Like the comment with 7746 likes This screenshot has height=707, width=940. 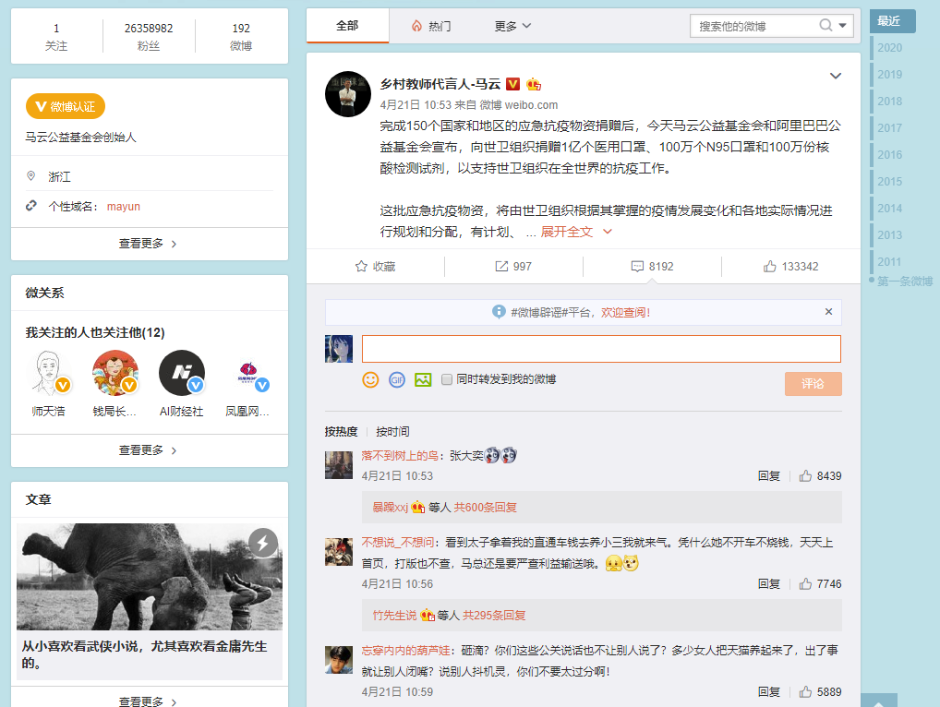pyautogui.click(x=806, y=583)
